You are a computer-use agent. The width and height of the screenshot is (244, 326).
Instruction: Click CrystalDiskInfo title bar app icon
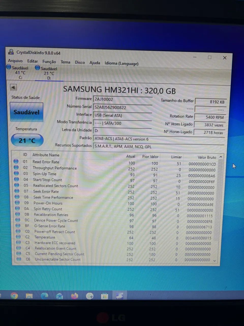[x=11, y=52]
